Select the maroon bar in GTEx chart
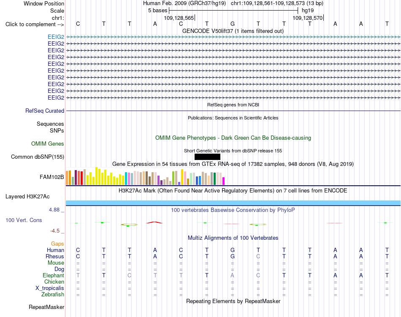This screenshot has height=317, width=401. coord(76,177)
